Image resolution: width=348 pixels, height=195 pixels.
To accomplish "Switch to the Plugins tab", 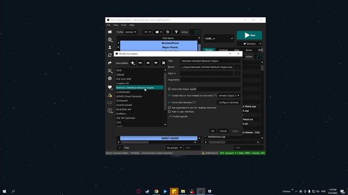I will (x=209, y=50).
